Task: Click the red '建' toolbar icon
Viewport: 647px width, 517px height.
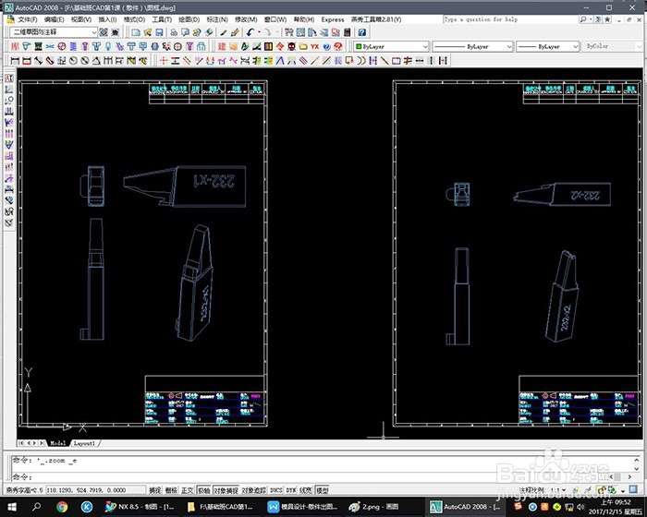Action: pyautogui.click(x=222, y=46)
